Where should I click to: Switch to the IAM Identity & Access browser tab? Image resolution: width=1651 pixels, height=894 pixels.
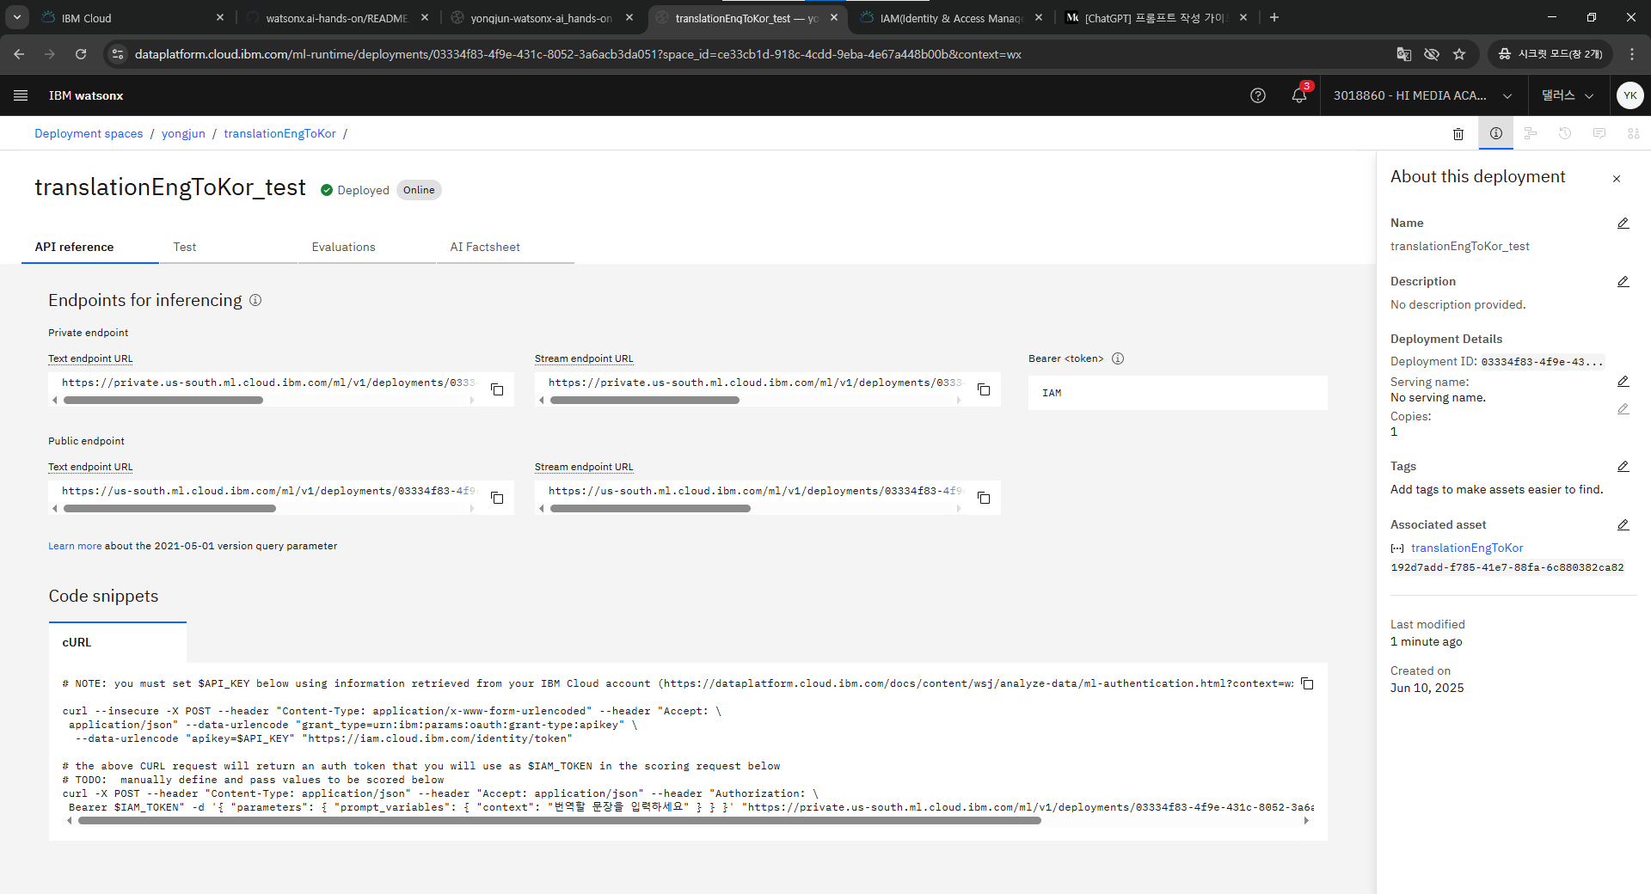[x=951, y=18]
